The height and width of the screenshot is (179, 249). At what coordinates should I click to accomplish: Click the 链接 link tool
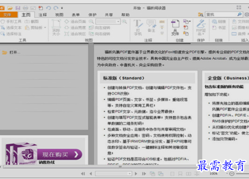[x=219, y=21]
